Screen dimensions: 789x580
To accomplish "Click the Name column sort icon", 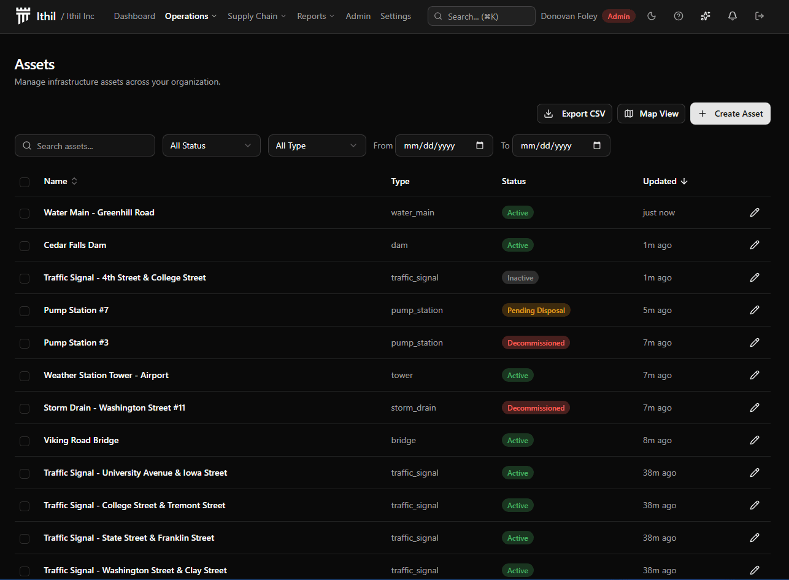I will tap(74, 181).
